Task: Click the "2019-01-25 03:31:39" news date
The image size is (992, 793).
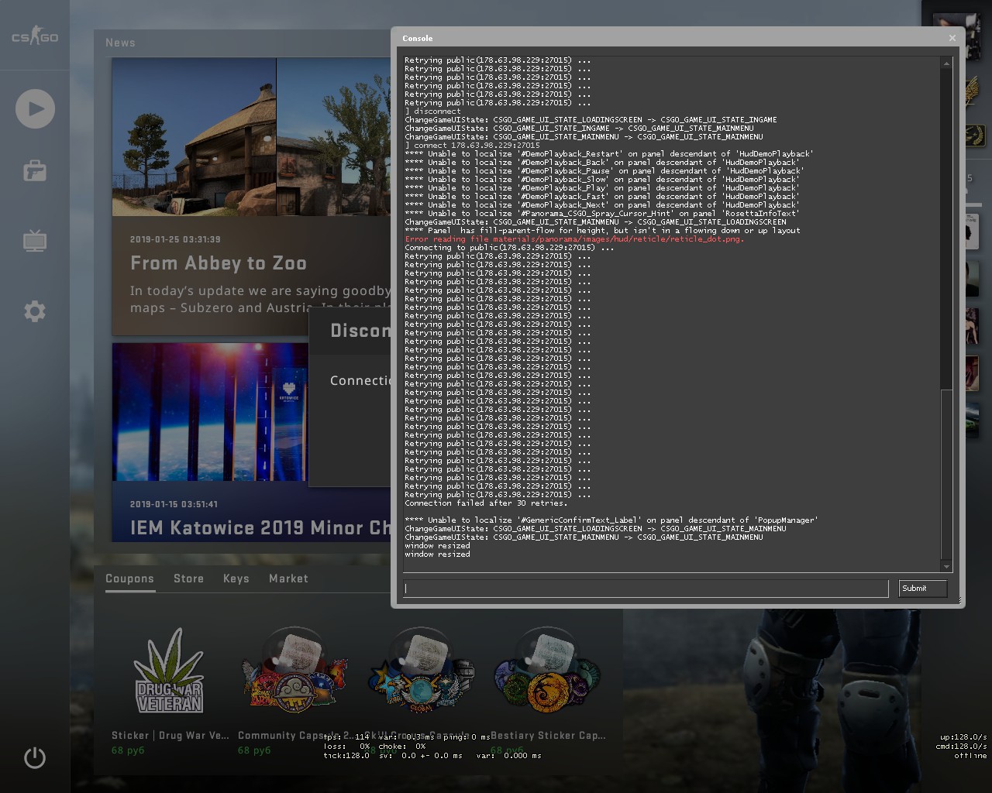Action: (175, 239)
